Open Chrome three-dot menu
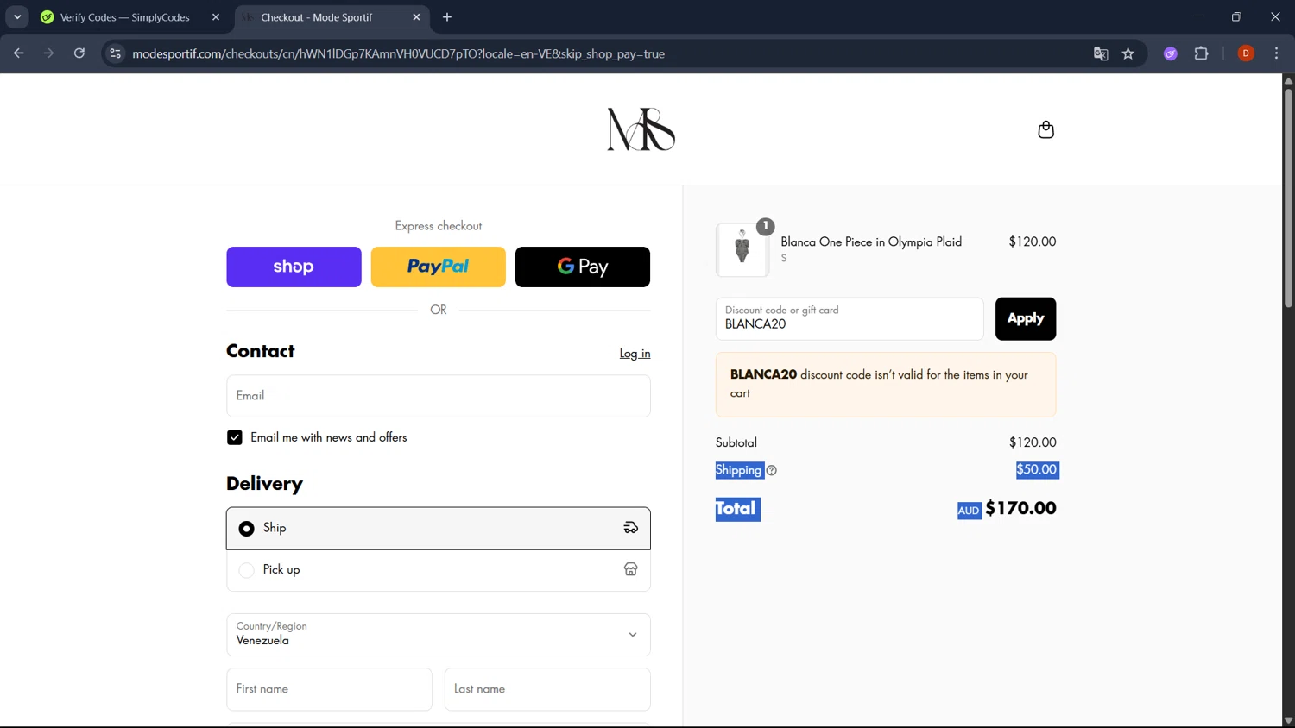The height and width of the screenshot is (728, 1295). (1276, 53)
